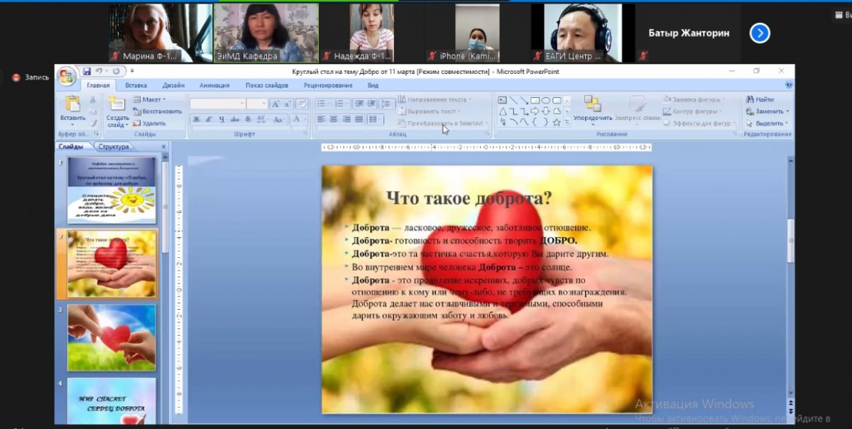Screen dimensions: 852x429
Task: Click the Office button logo
Action: pyautogui.click(x=67, y=76)
